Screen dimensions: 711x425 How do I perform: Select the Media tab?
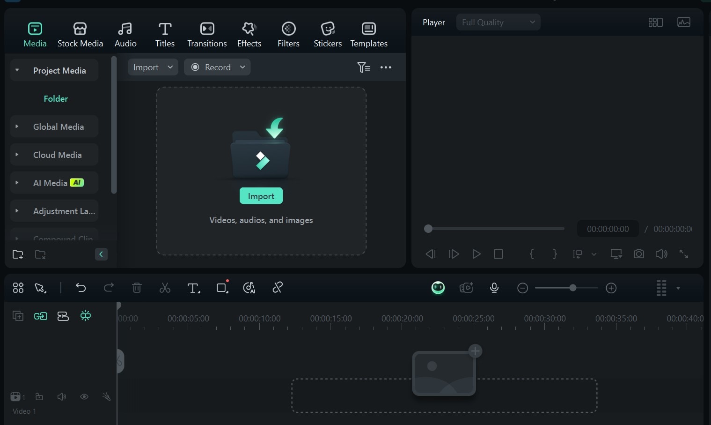click(35, 35)
